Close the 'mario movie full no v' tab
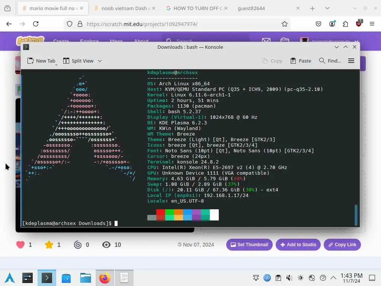This screenshot has height=286, width=381. pos(81,8)
